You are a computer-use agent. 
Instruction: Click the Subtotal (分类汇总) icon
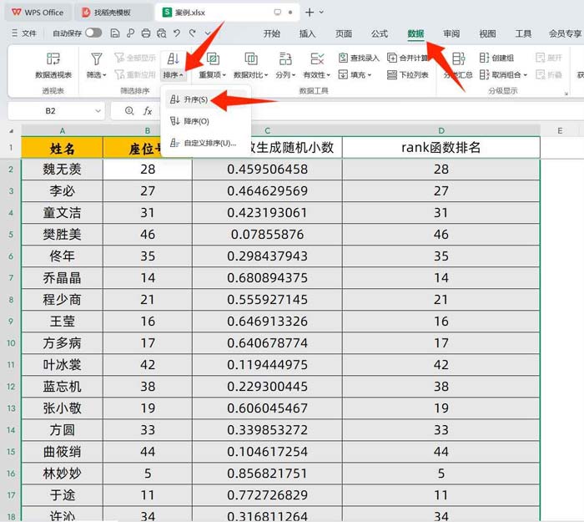pyautogui.click(x=459, y=58)
